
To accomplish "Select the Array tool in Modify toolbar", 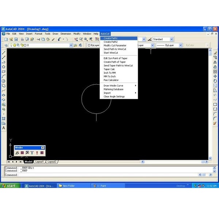I will point(215,72).
